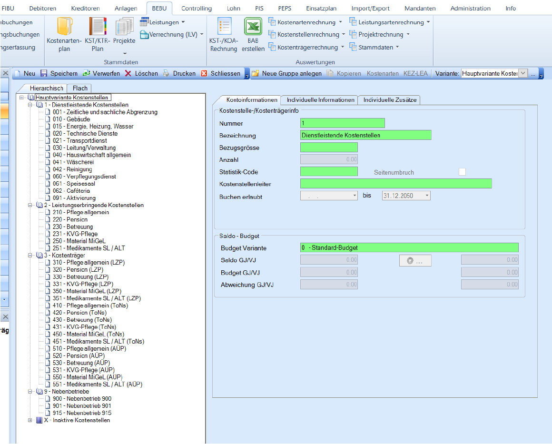Open KST-/KOA-Rechnung report icon
This screenshot has width=552, height=444.
pyautogui.click(x=224, y=27)
